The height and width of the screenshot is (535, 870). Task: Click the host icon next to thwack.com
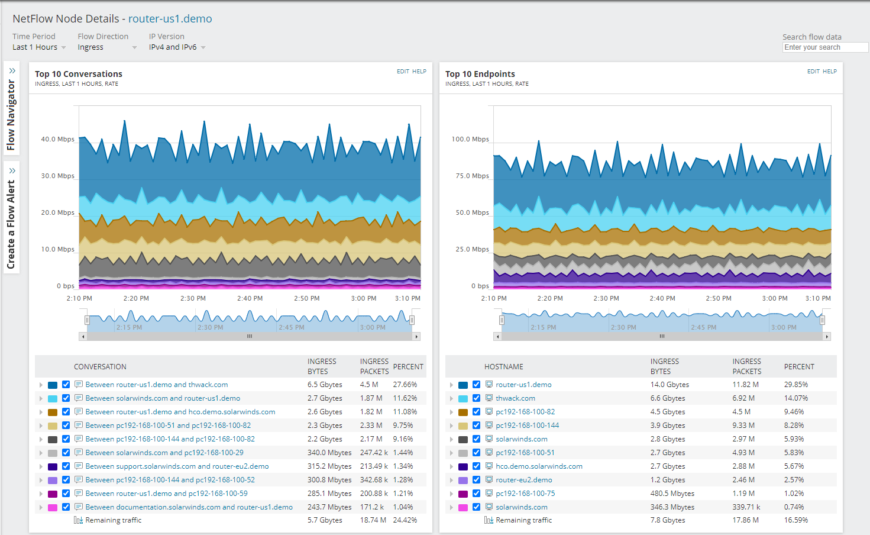pyautogui.click(x=489, y=398)
